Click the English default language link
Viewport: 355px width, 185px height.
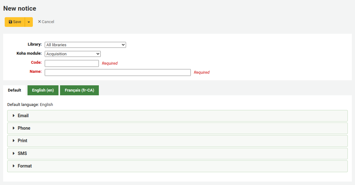(46, 104)
